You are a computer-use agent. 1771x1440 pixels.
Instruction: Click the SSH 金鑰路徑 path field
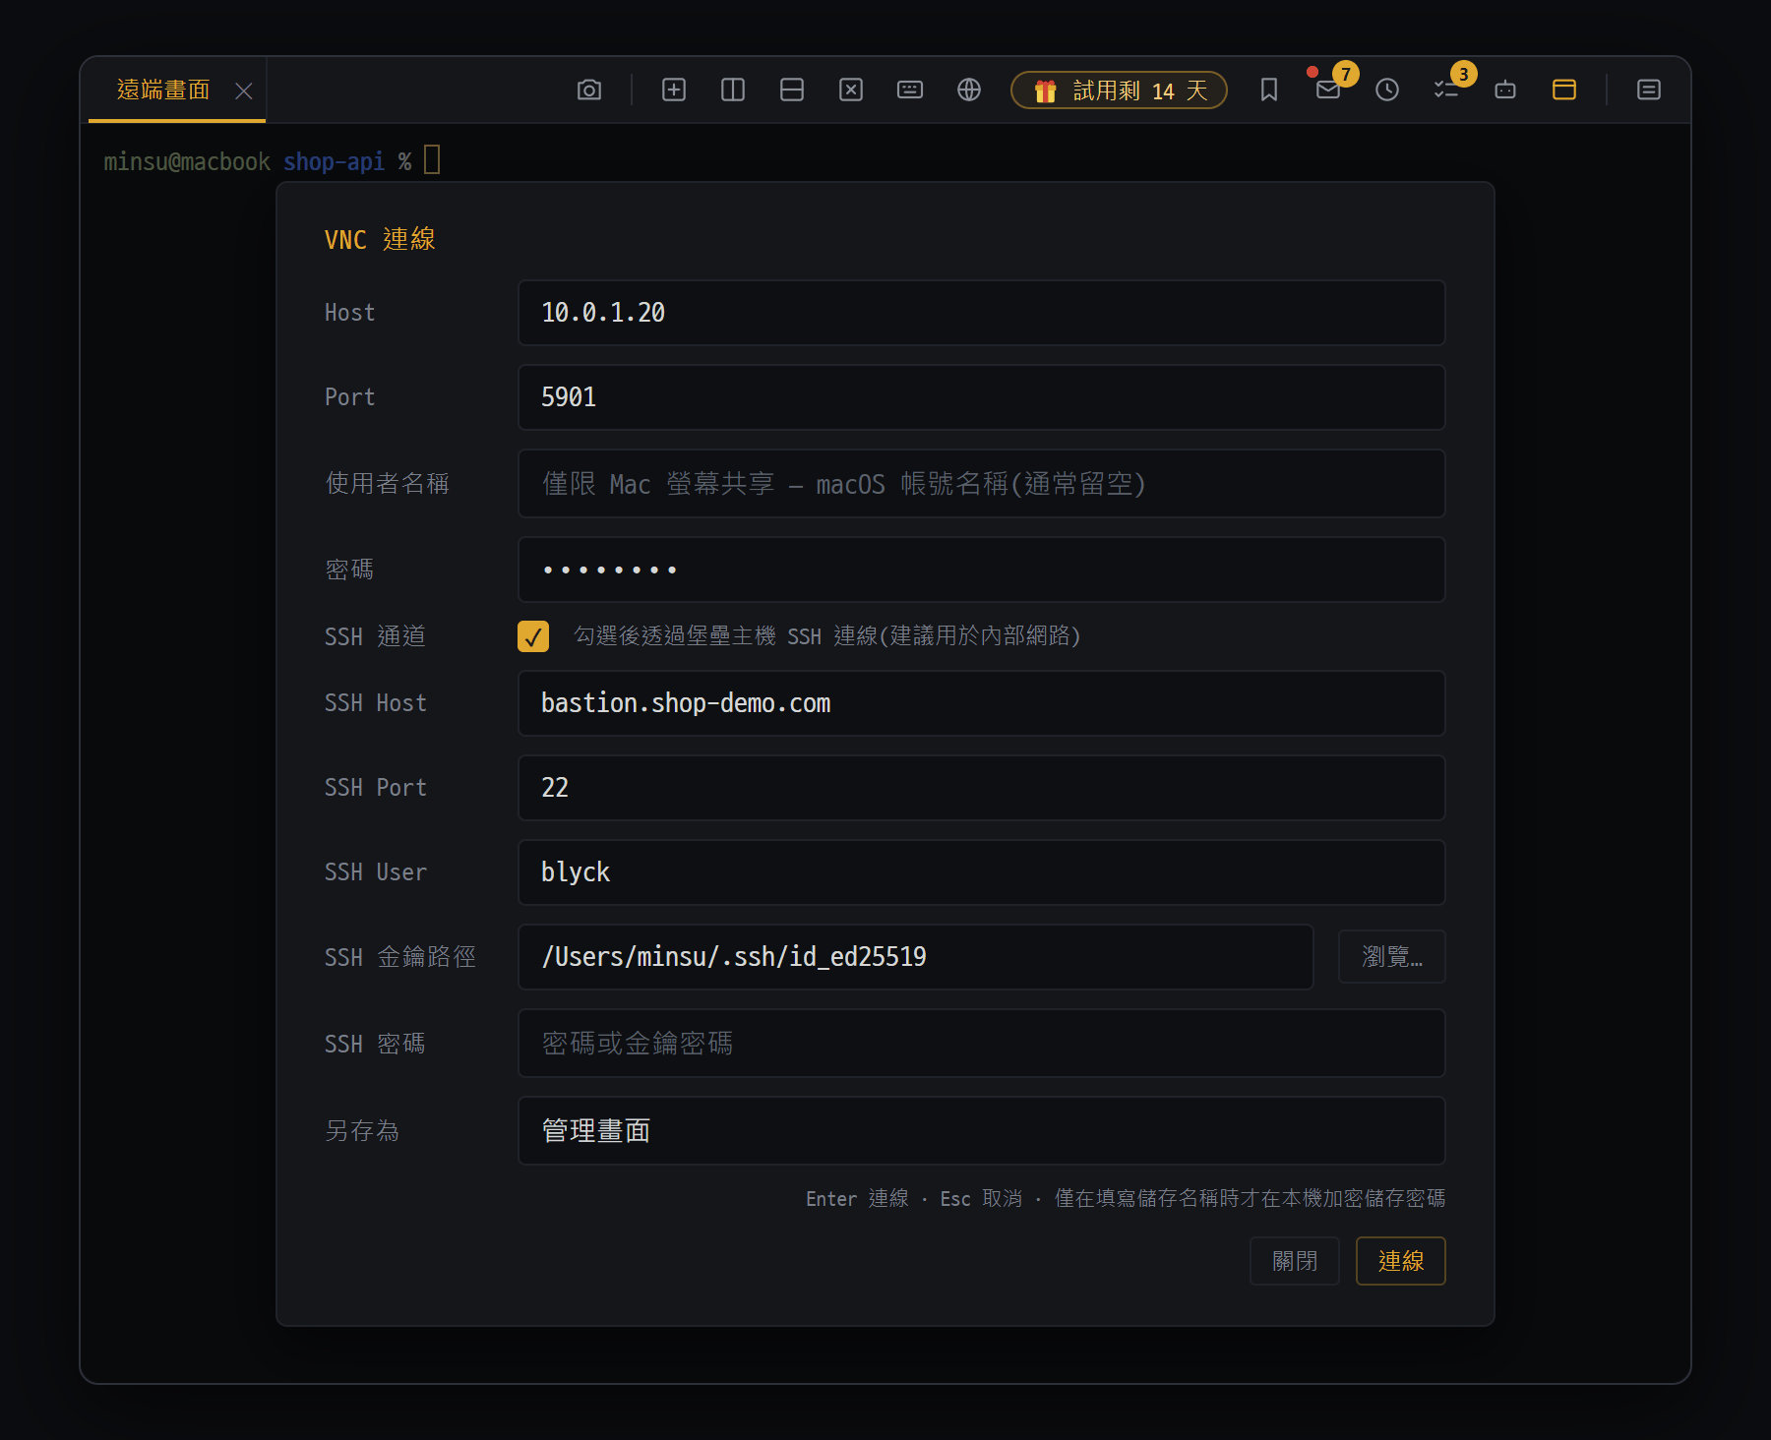[915, 957]
